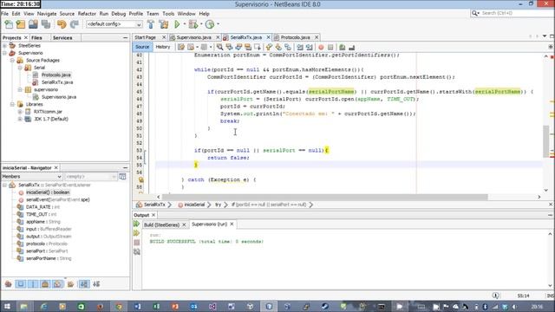Click the editor vertical scrollbar thumb
Screen dimensions: 555x312
click(545, 140)
